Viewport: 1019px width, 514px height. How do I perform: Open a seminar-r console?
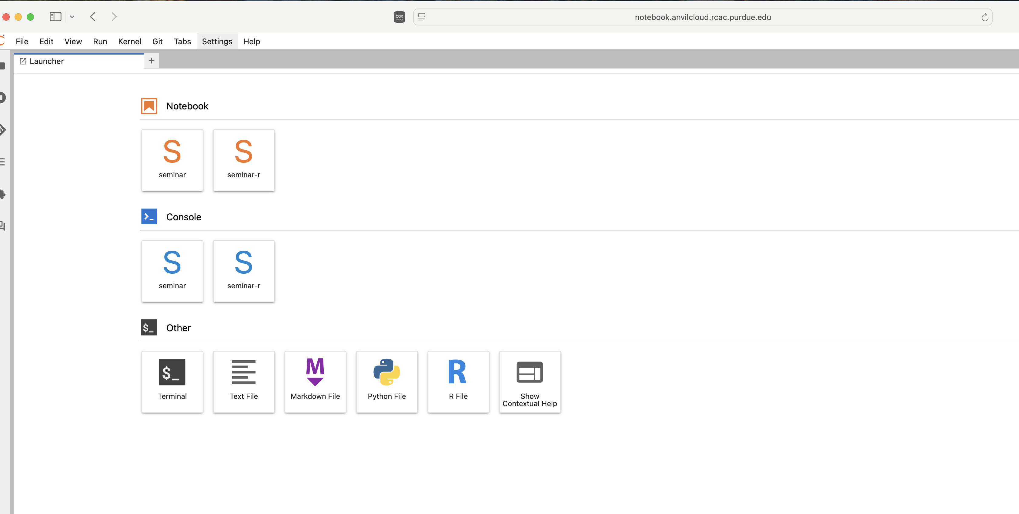(x=244, y=271)
